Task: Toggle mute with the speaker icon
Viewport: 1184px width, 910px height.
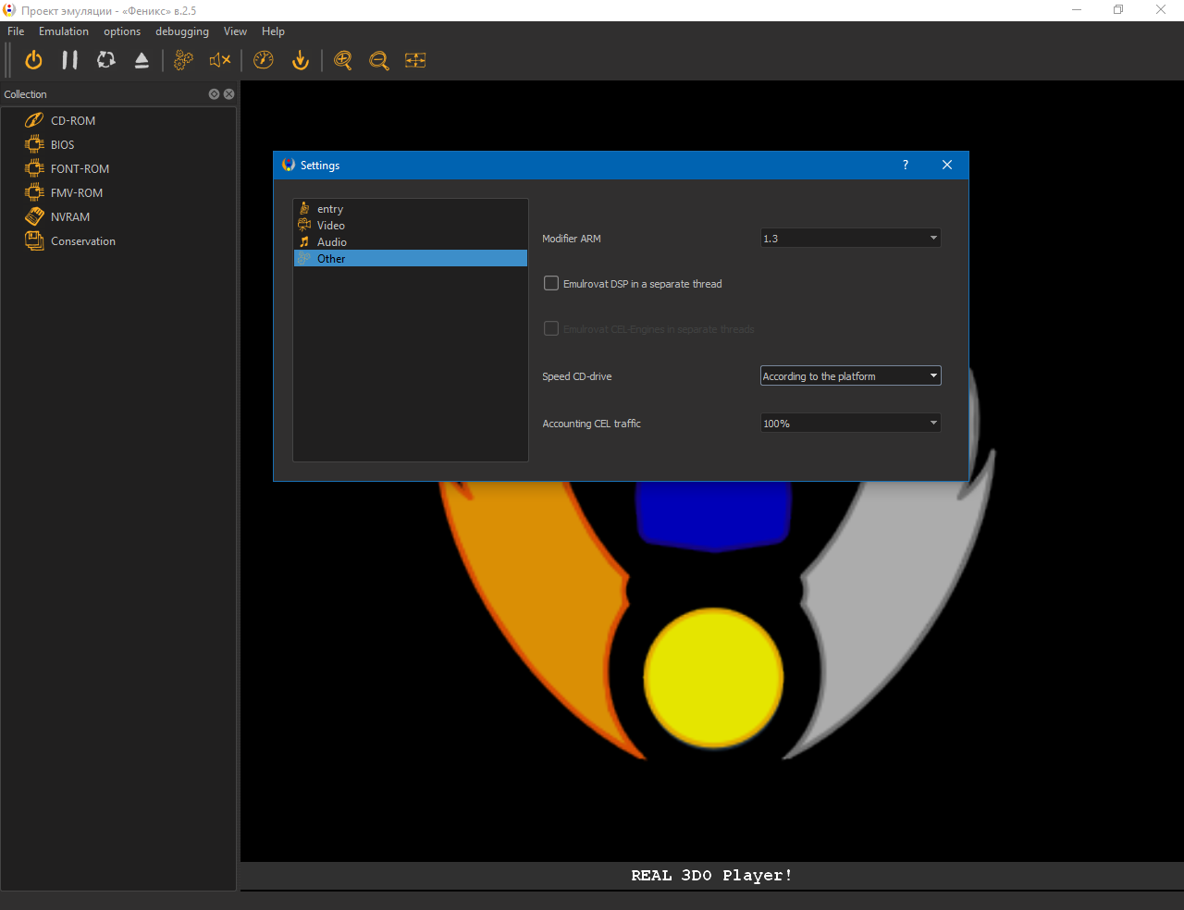Action: 220,60
